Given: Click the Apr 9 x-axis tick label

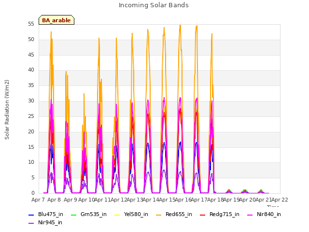Looking at the screenshot, I should [x=70, y=200].
